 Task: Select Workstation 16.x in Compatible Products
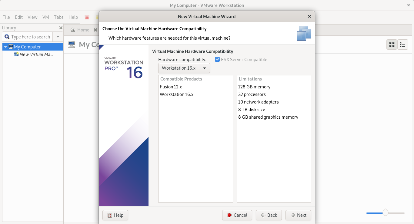tap(195, 94)
